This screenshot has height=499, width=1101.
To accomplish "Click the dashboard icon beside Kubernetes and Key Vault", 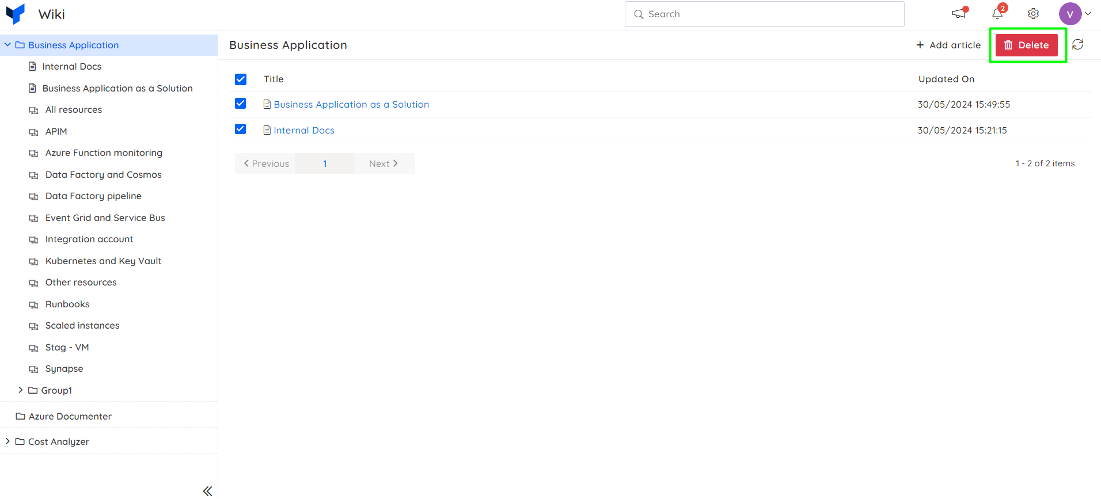I will (33, 261).
